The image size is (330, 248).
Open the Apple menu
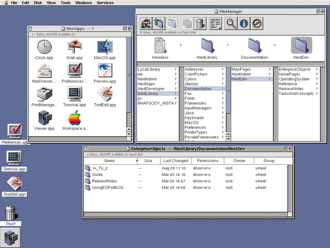6,3
